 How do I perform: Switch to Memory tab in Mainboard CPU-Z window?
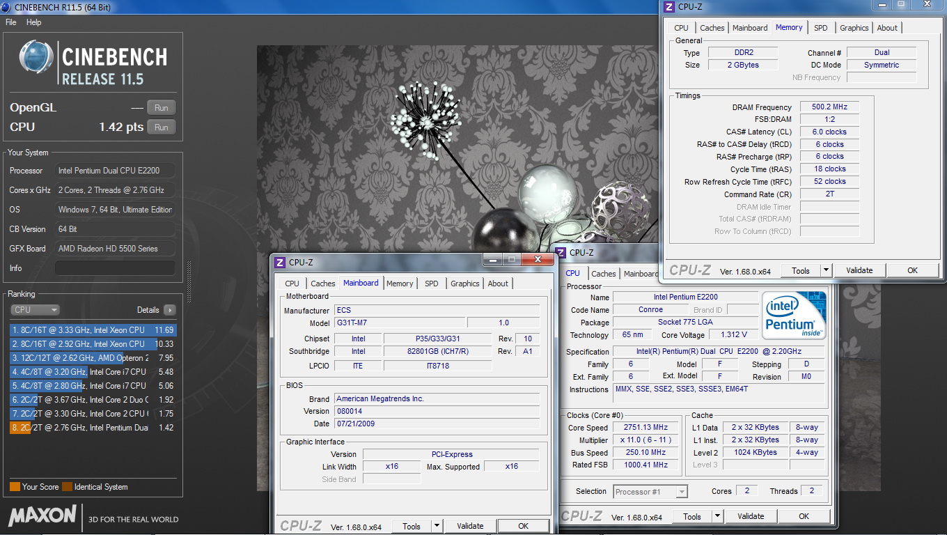click(400, 284)
